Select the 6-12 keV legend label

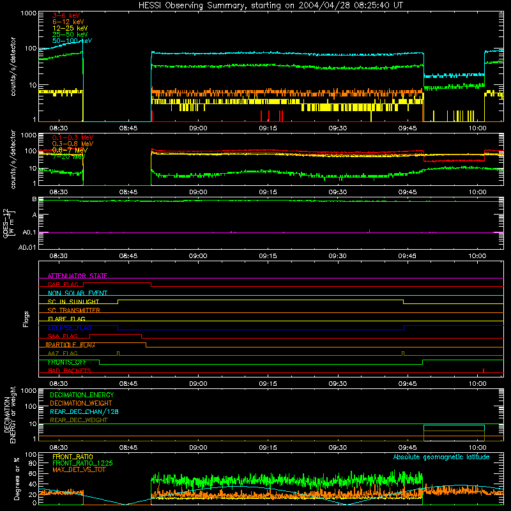click(68, 22)
